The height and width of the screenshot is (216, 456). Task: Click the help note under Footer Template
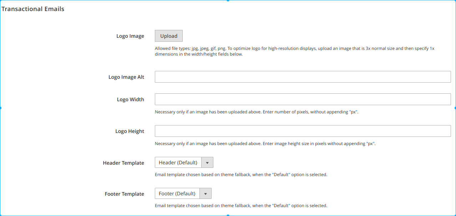pyautogui.click(x=241, y=206)
